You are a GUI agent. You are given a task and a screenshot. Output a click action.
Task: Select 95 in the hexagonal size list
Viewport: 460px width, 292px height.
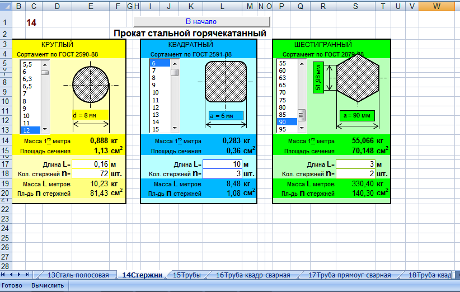click(x=288, y=129)
